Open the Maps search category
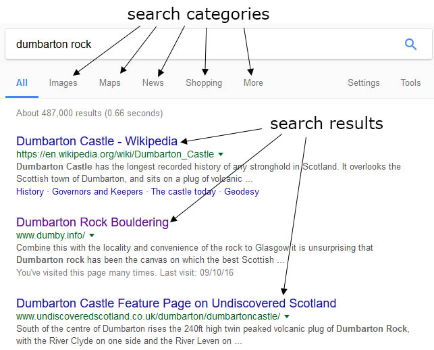 pyautogui.click(x=109, y=83)
